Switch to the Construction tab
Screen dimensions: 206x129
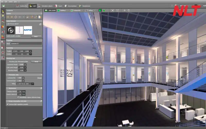pos(21,5)
